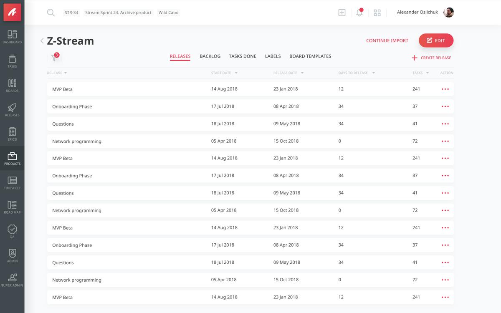Select the first Network programming release name

click(x=77, y=141)
